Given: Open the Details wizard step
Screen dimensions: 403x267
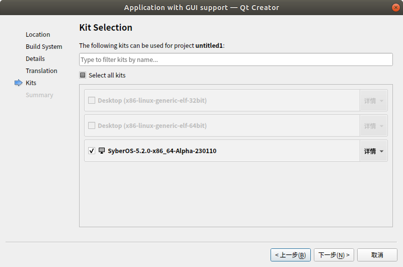Looking at the screenshot, I should coord(35,59).
